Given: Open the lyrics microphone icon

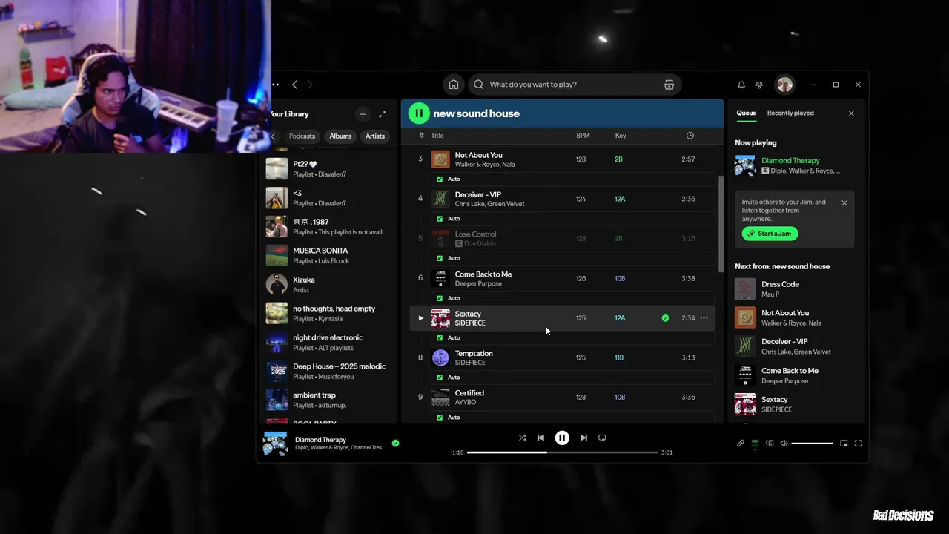Looking at the screenshot, I should pyautogui.click(x=740, y=444).
